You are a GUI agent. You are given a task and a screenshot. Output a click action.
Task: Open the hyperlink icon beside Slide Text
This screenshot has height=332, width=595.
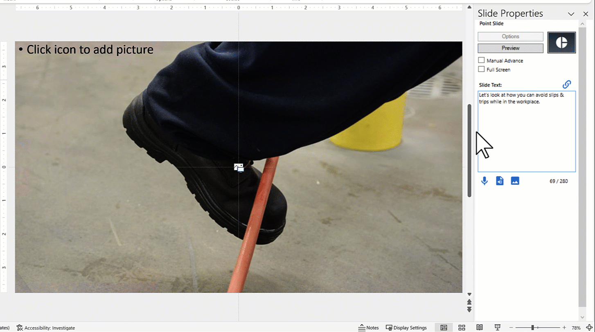tap(567, 84)
